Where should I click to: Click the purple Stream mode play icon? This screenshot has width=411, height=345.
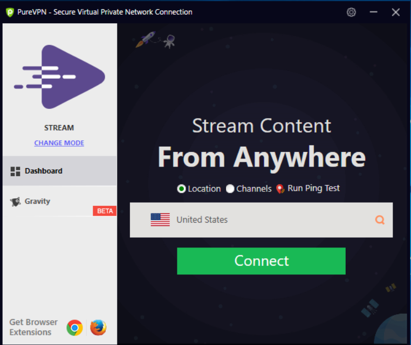tap(59, 77)
